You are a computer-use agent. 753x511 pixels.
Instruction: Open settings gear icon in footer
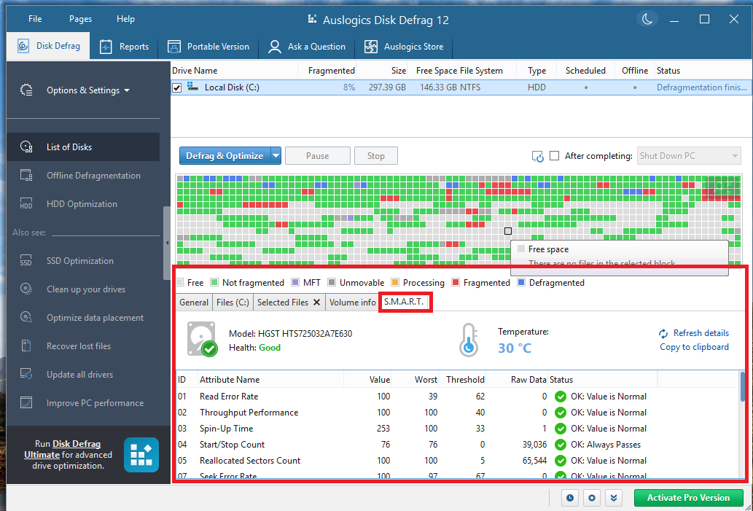pos(592,498)
